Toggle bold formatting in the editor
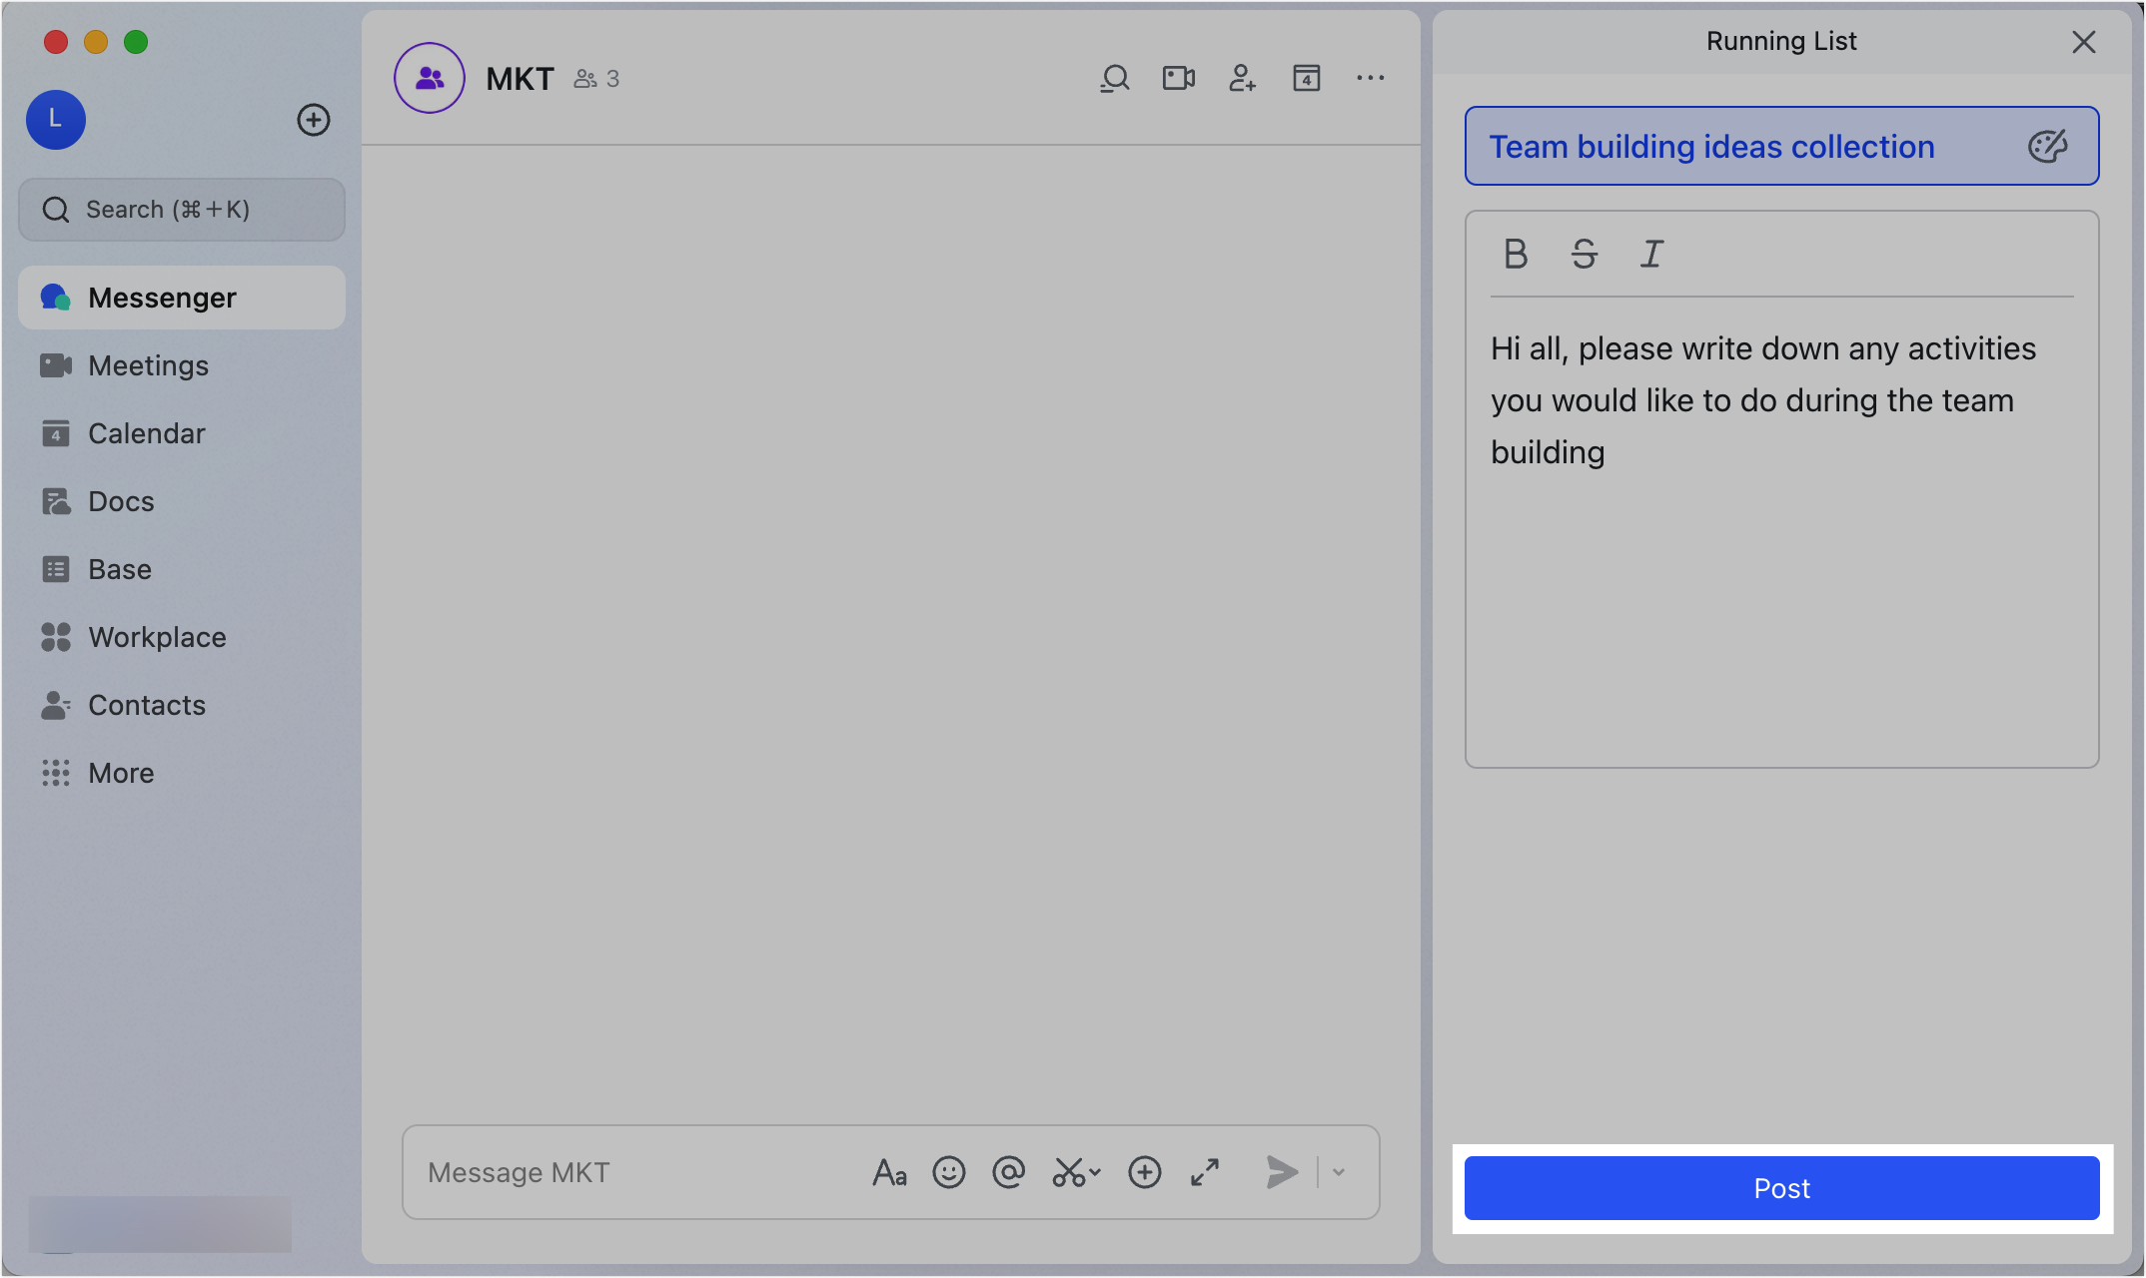Image resolution: width=2146 pixels, height=1278 pixels. click(x=1516, y=255)
